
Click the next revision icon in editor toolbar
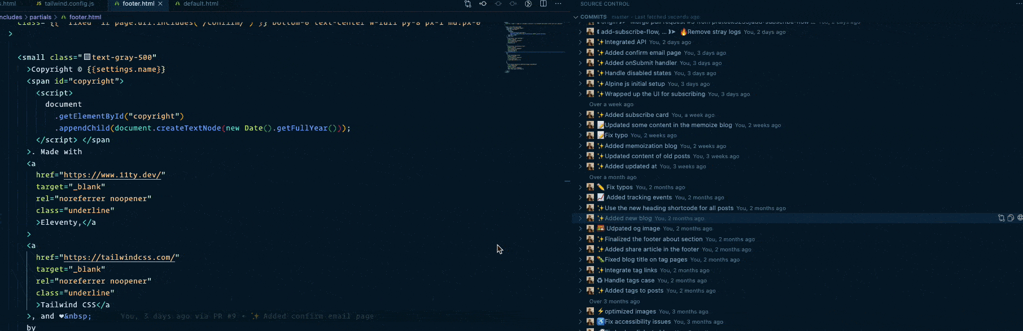point(513,4)
